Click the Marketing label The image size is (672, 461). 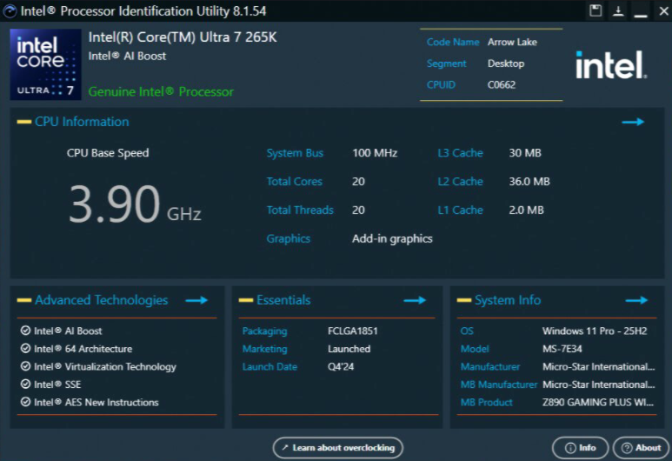(265, 349)
